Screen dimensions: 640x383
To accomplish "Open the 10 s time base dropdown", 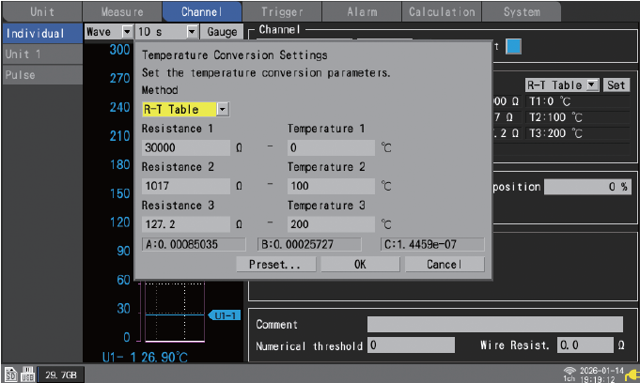I will [192, 32].
